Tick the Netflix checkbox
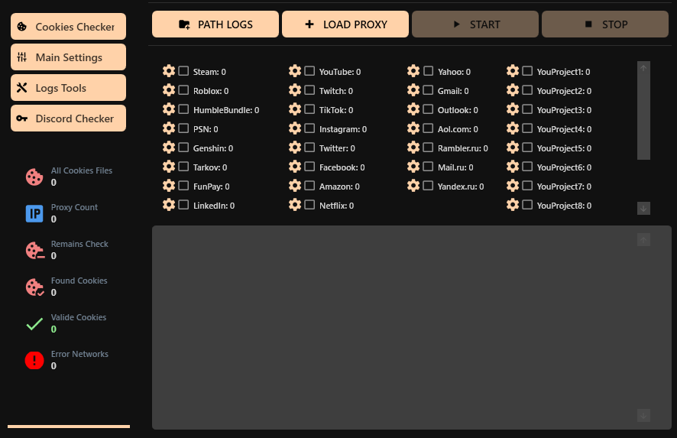Screen dimensions: 677x438 pos(309,204)
